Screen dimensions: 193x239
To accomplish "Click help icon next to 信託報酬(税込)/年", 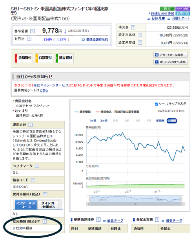I will pos(44,221).
